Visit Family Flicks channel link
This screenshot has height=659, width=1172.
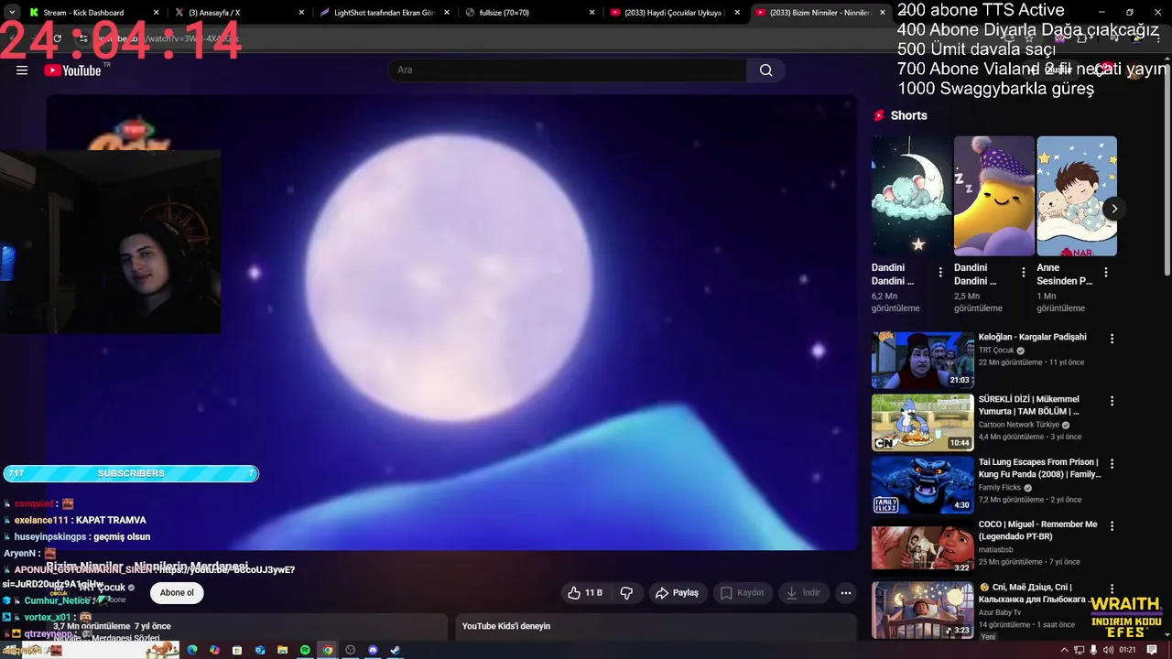point(999,488)
